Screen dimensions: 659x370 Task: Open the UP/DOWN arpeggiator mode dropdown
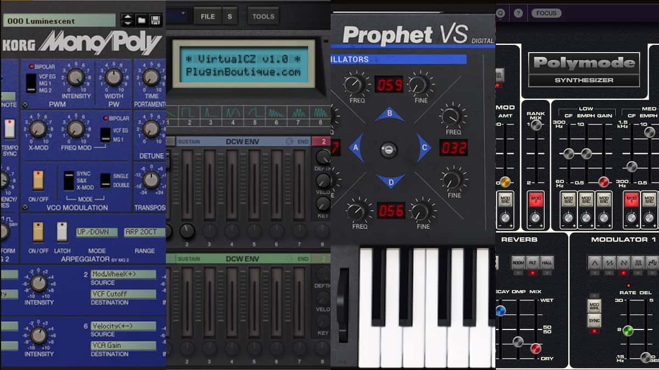(x=97, y=232)
